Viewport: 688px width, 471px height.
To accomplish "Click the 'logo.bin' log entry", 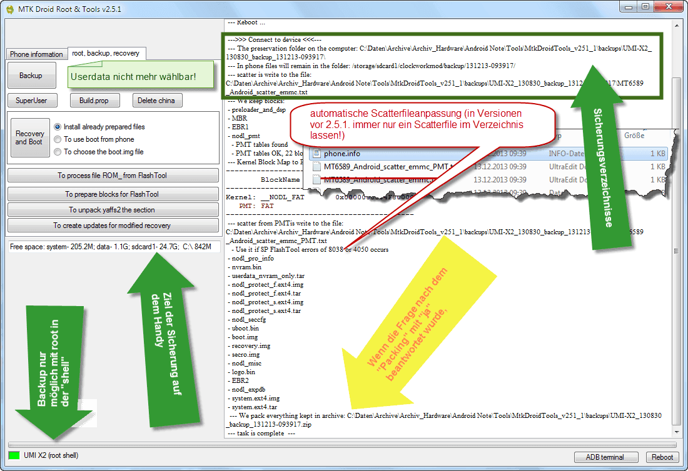I will pos(241,372).
